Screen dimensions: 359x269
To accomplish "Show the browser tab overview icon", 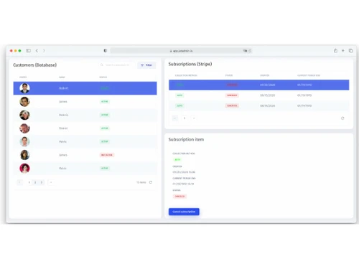I will point(350,51).
